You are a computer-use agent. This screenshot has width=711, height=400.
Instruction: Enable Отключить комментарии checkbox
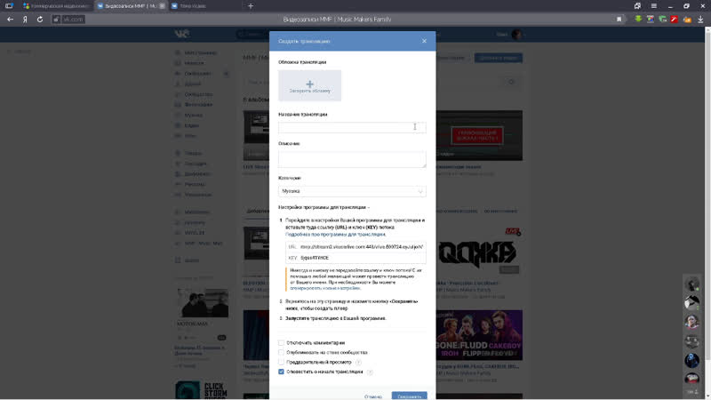tap(282, 342)
